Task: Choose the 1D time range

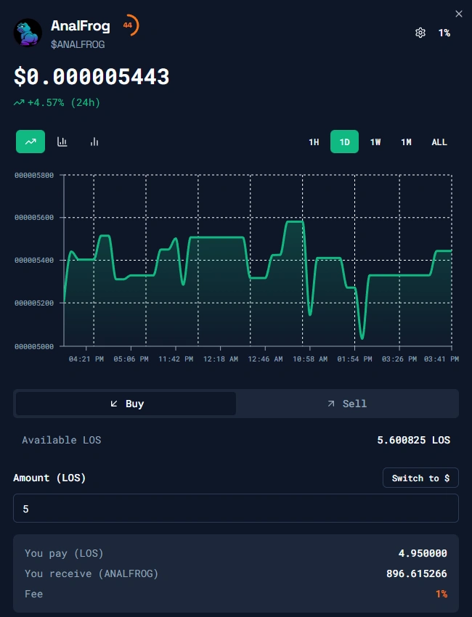Action: (344, 142)
